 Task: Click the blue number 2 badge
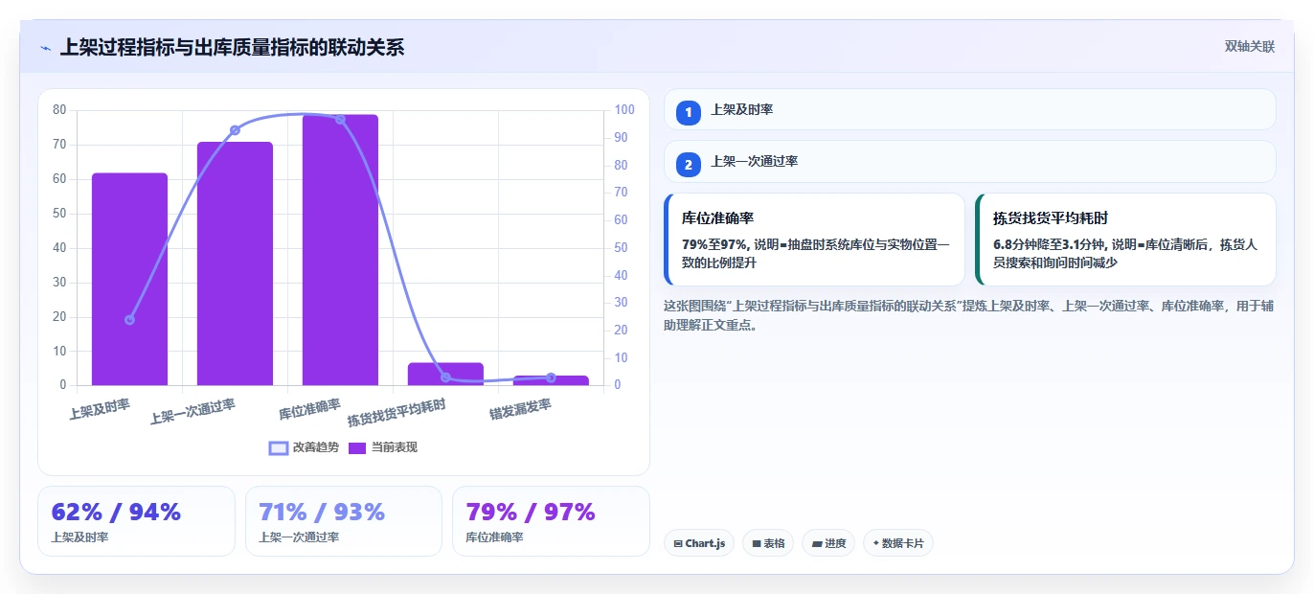688,164
